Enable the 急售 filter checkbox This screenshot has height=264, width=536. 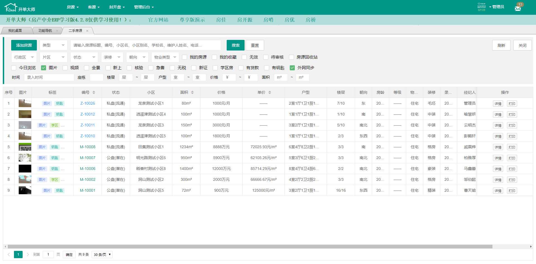tap(151, 68)
